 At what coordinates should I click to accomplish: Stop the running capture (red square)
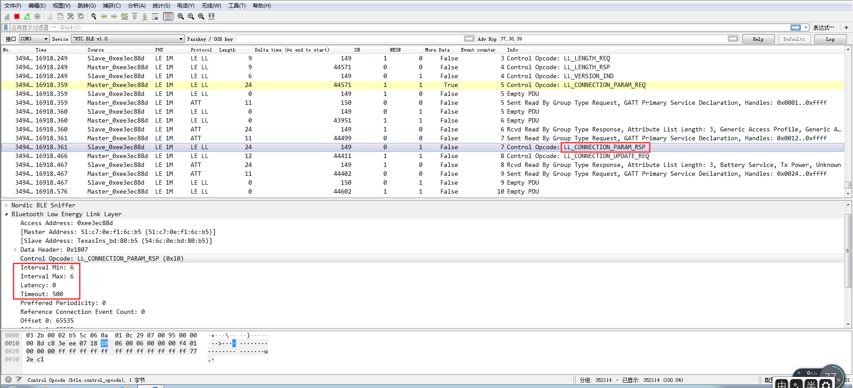coord(17,16)
